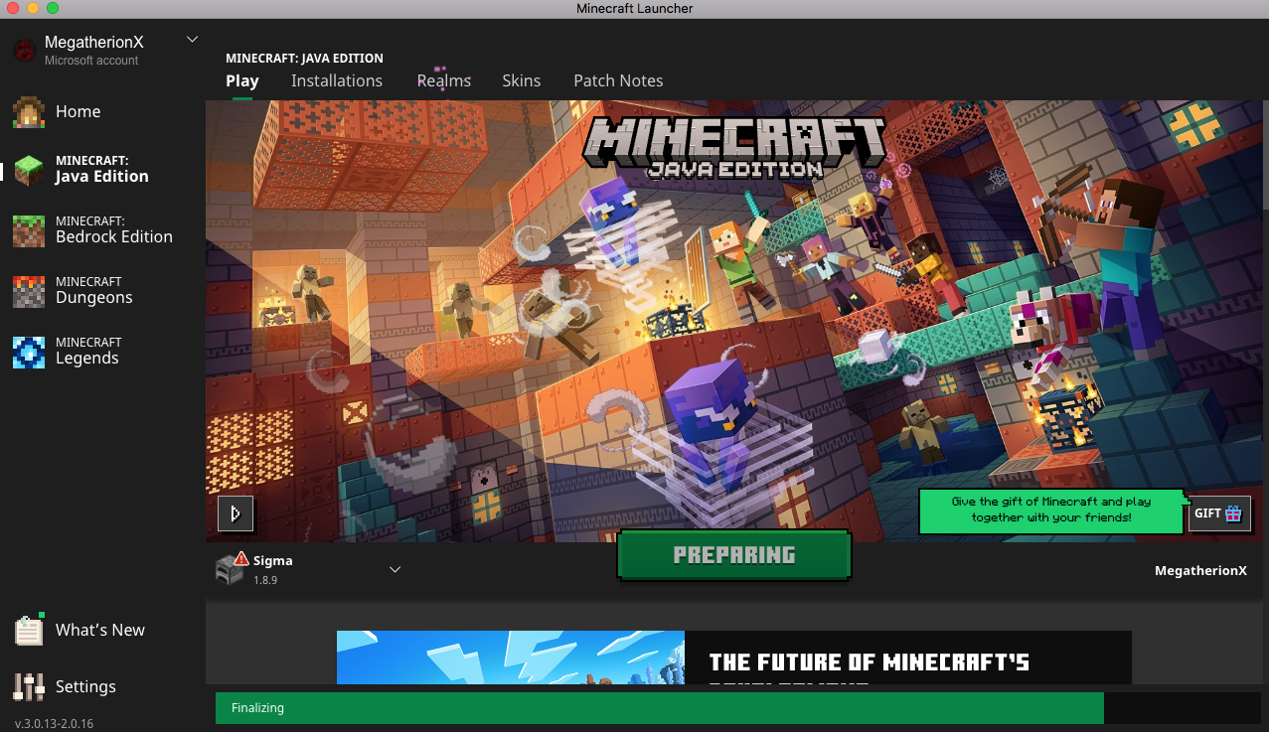1269x732 pixels.
Task: Switch to the Installations tab
Action: tap(337, 80)
